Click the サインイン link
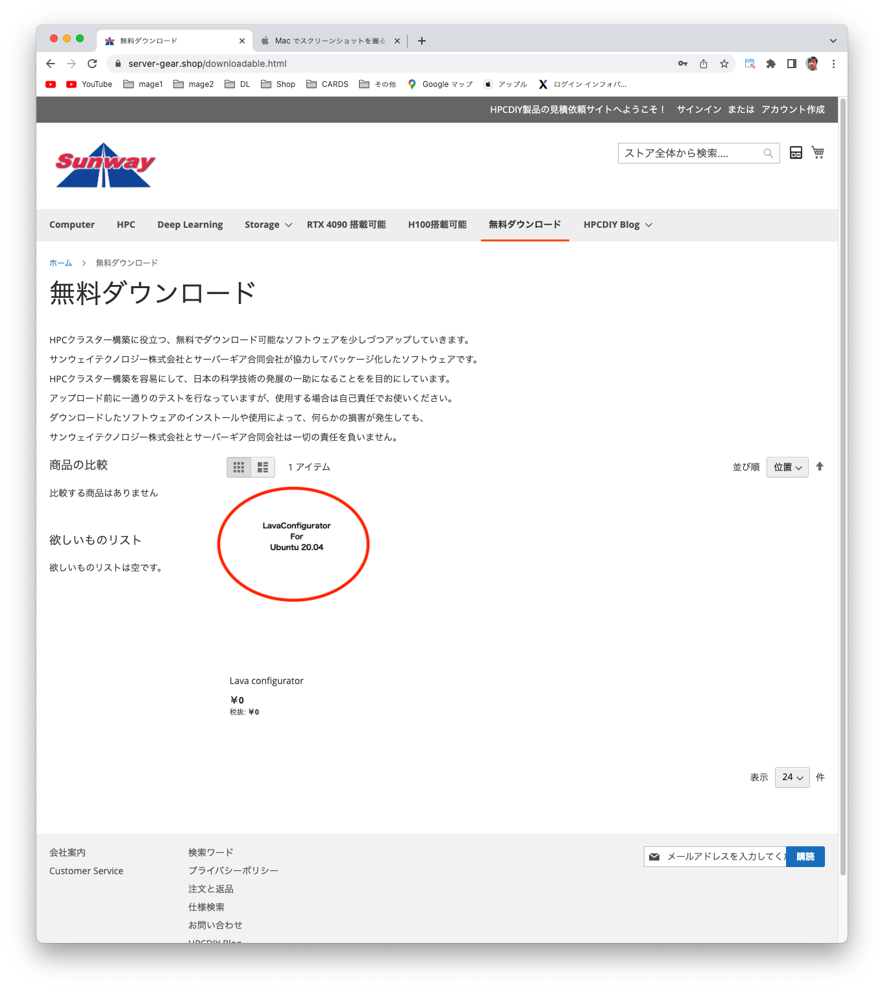884x991 pixels. pos(699,110)
